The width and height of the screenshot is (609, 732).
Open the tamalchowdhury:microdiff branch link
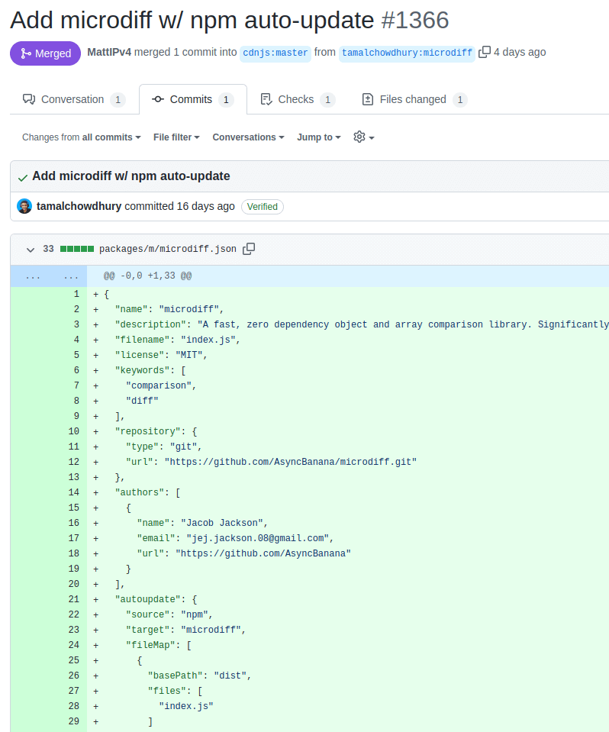coord(407,53)
